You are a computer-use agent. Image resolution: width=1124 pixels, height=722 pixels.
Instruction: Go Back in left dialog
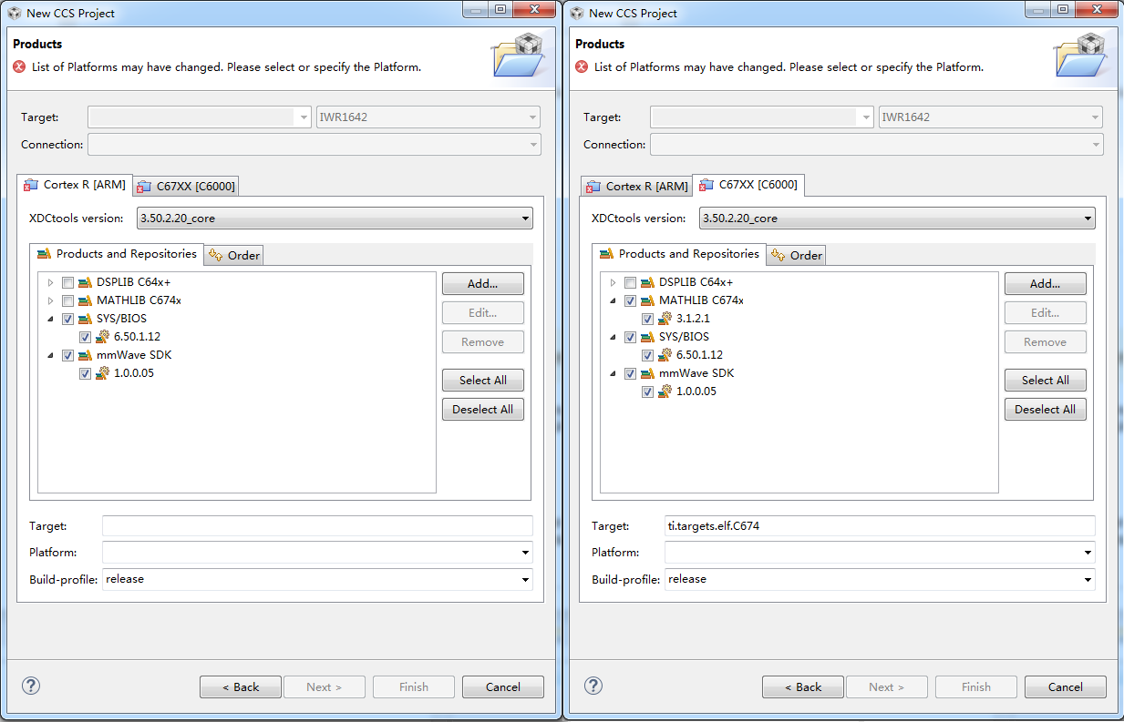(x=241, y=687)
